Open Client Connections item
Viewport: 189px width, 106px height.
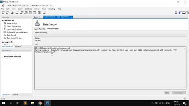coord(14,26)
